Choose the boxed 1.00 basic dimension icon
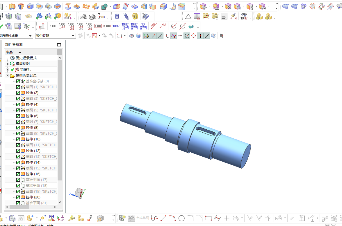 coord(98,26)
